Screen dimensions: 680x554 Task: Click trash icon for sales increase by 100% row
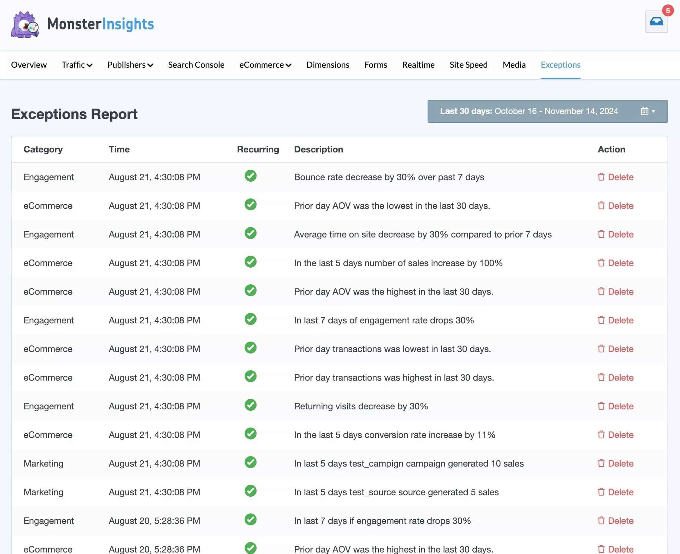(601, 263)
